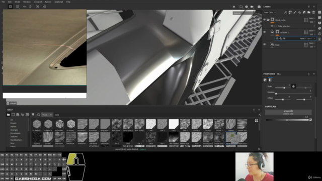Add a fill layer with bucket icon
This screenshot has height=181, width=322.
click(x=299, y=13)
